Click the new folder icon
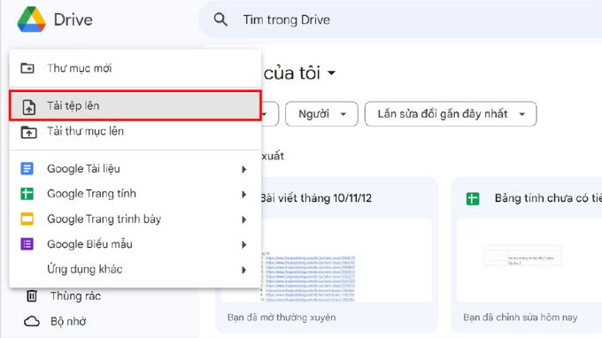 [x=27, y=68]
